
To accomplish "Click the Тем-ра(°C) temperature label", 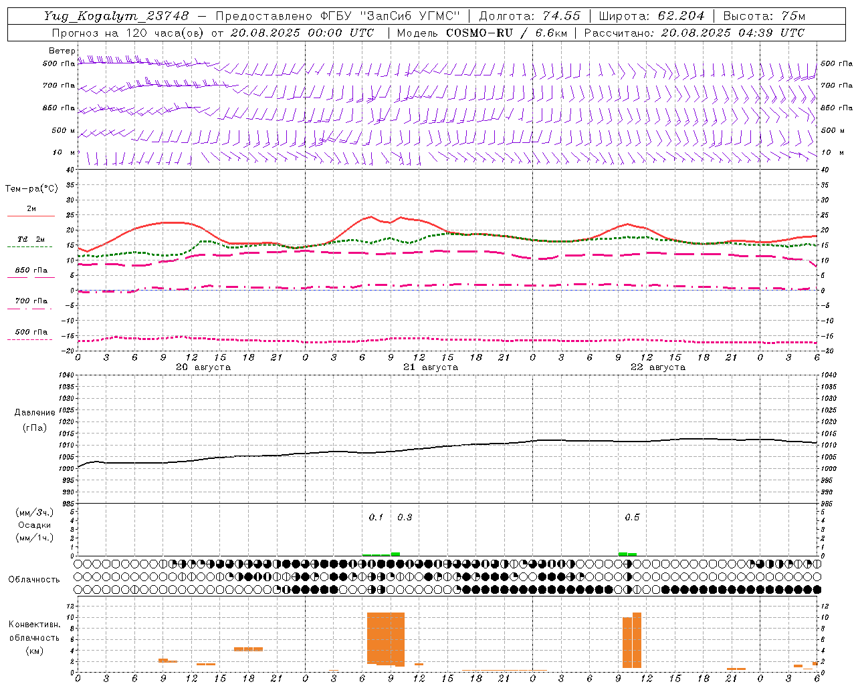I will pyautogui.click(x=31, y=188).
